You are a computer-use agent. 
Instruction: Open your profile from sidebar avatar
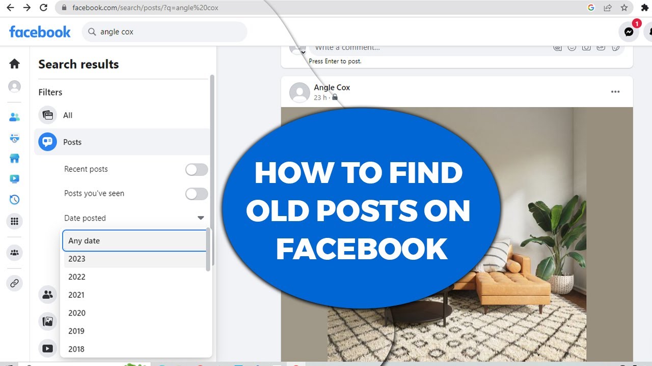(x=15, y=86)
